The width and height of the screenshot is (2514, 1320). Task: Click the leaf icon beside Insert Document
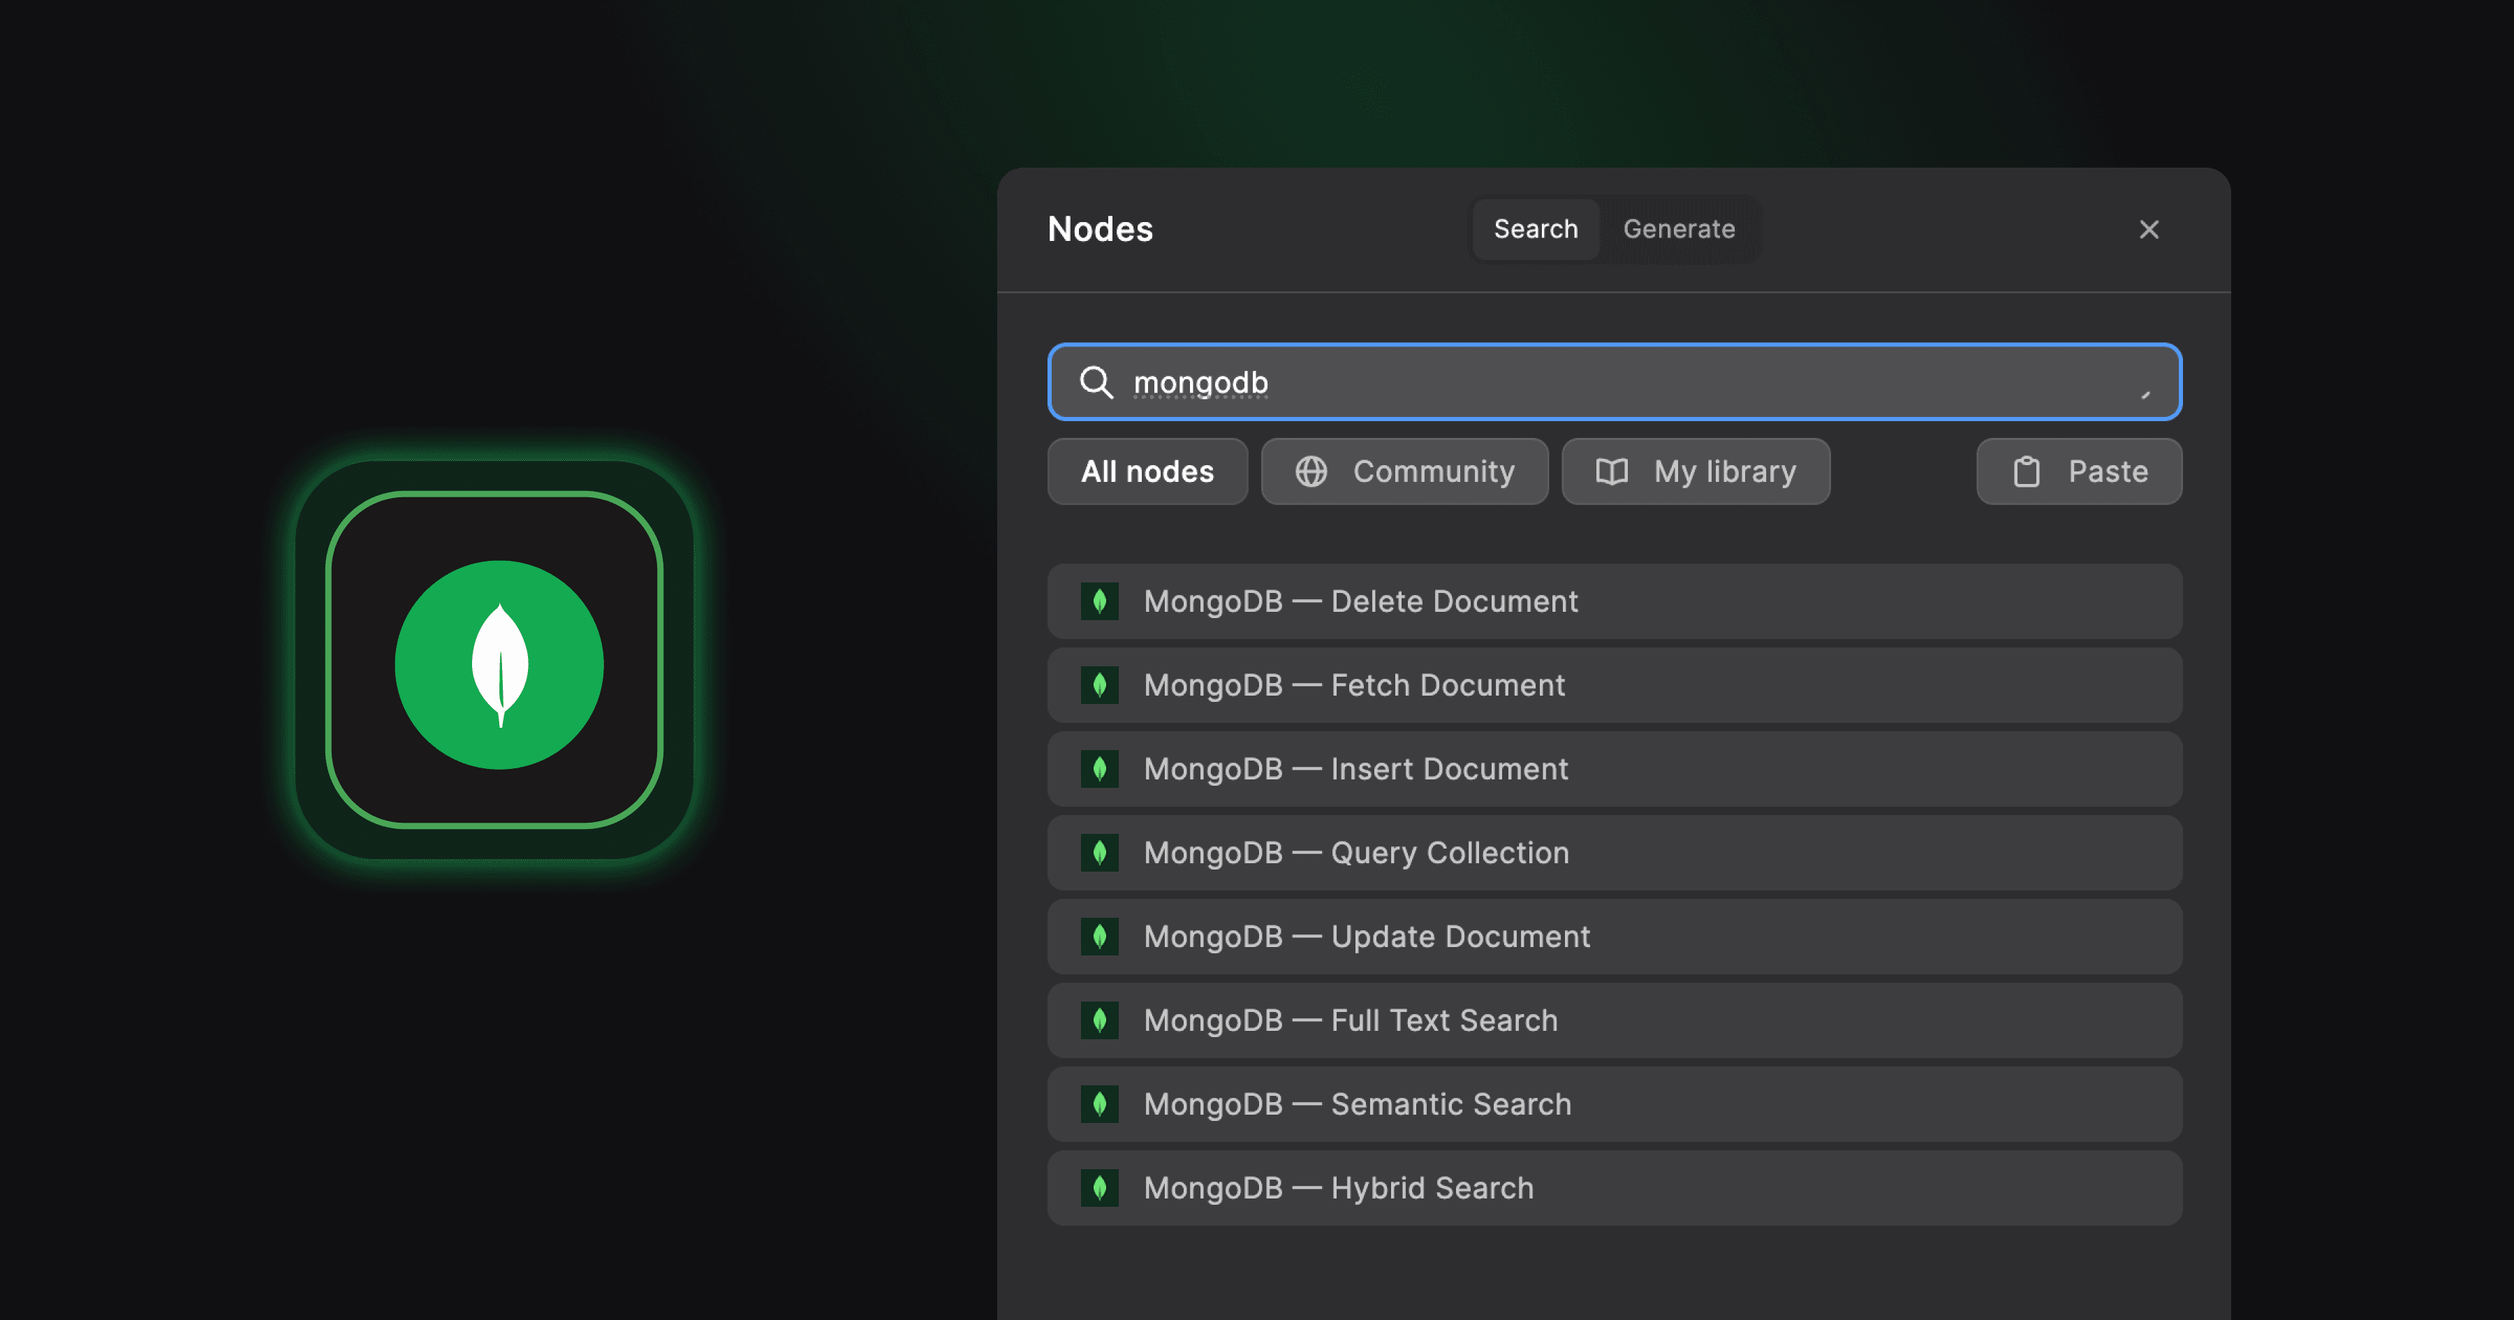pyautogui.click(x=1100, y=770)
